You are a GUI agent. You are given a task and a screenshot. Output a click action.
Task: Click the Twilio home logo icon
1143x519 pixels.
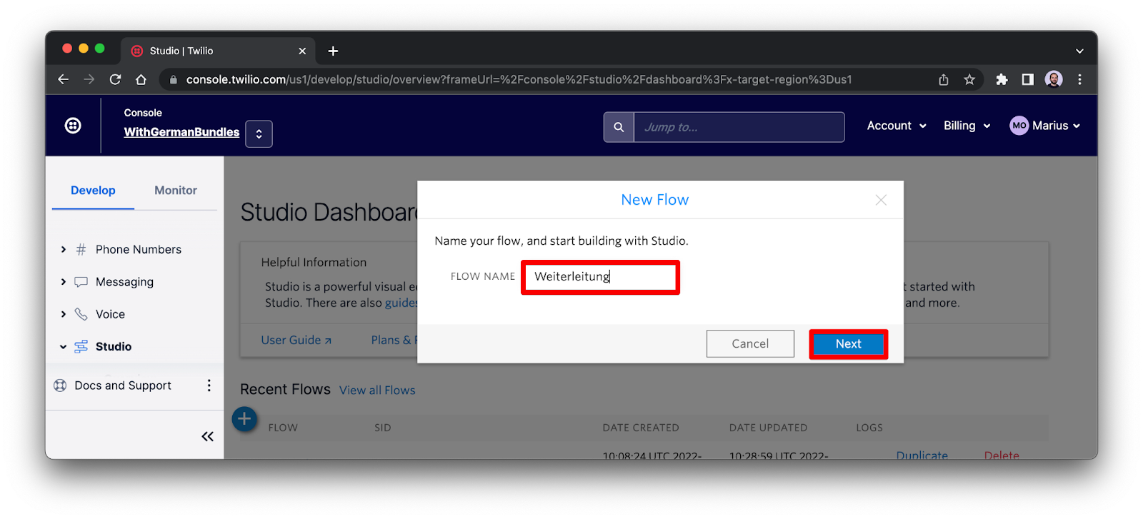[73, 126]
